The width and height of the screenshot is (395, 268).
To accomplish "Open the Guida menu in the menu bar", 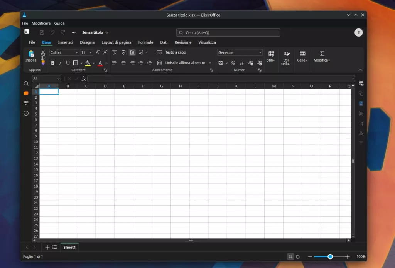I will pos(59,23).
